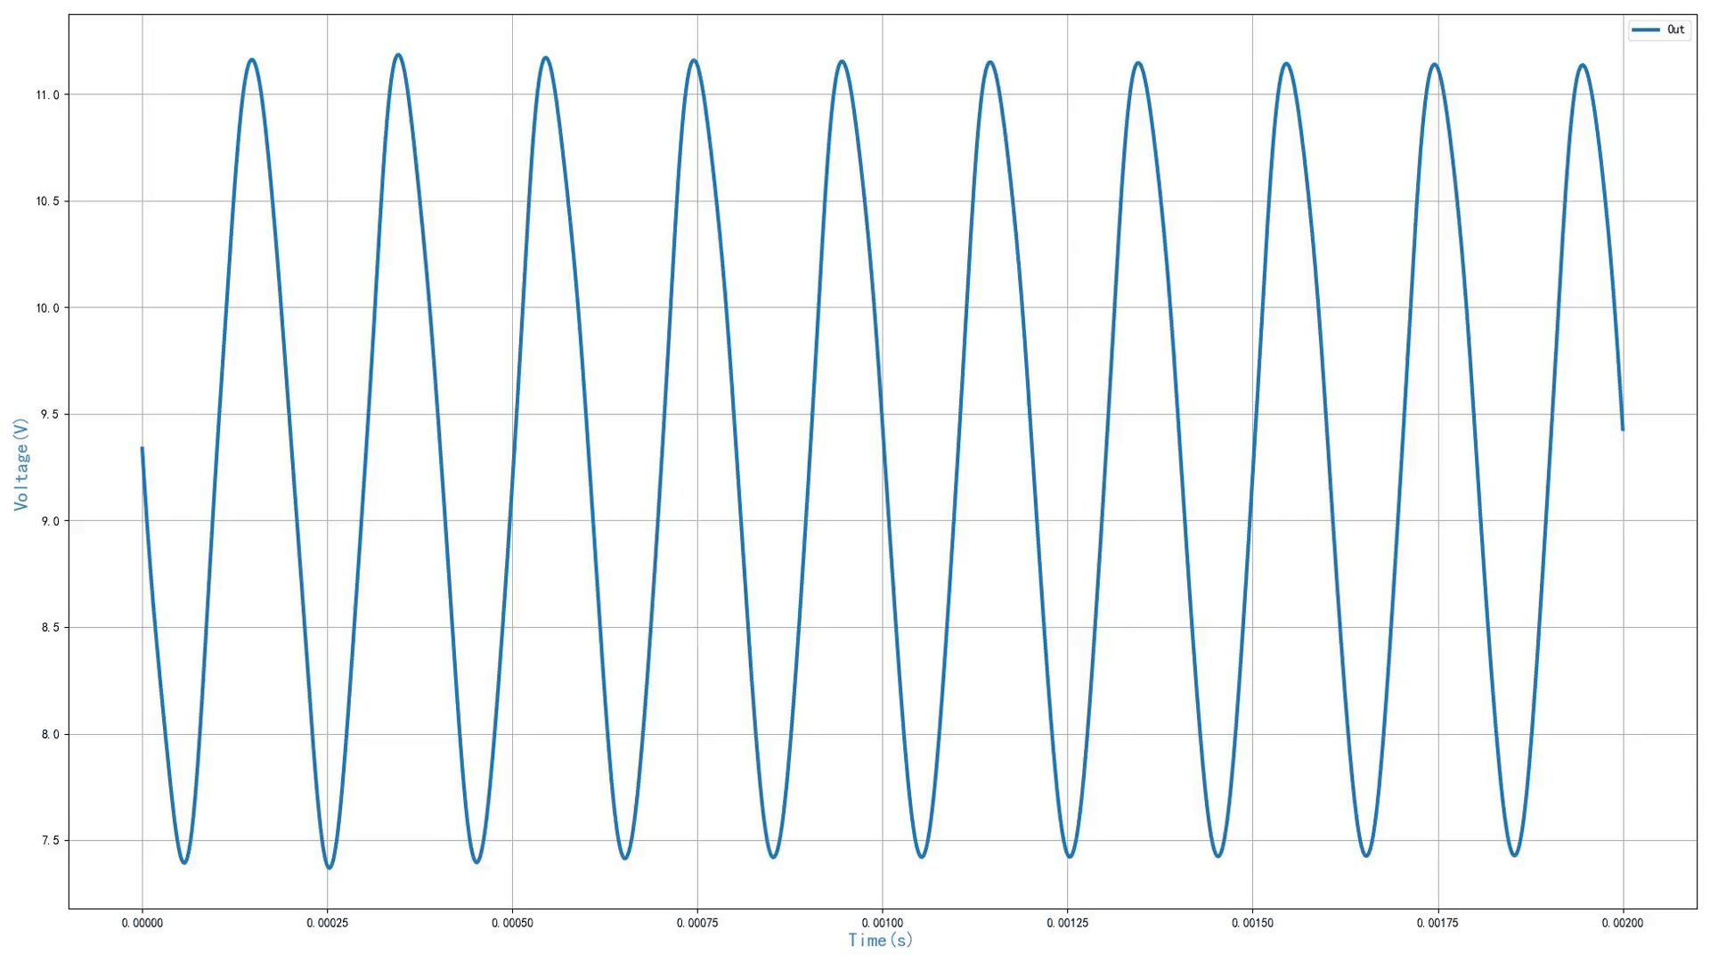Viewport: 1710px width, 962px height.
Task: Click the waveform start point at time zero
Action: [142, 449]
